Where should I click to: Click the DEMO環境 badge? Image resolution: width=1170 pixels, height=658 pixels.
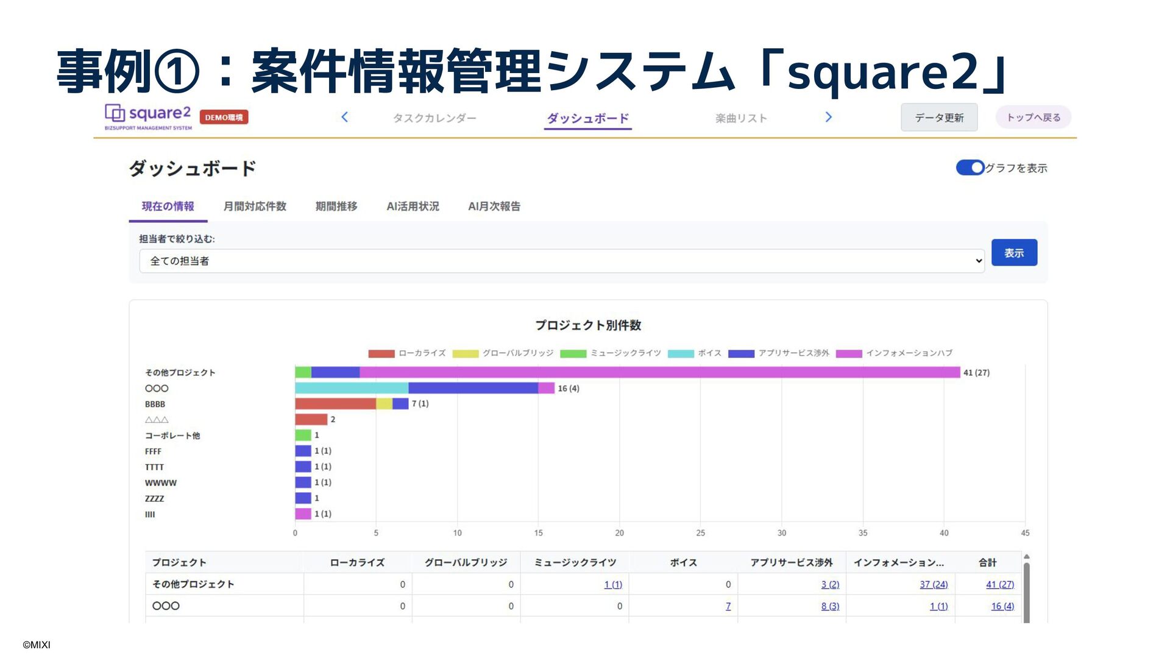coord(224,117)
